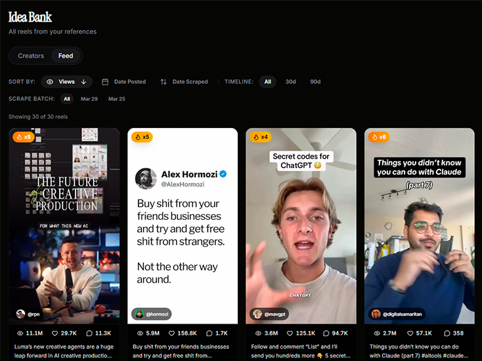The width and height of the screenshot is (482, 361).
Task: Click the x6 flame badge
Action: click(x=379, y=137)
